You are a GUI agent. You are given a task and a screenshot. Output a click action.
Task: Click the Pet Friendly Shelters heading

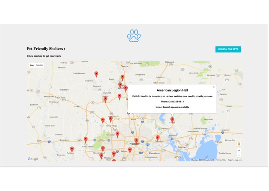[46, 49]
